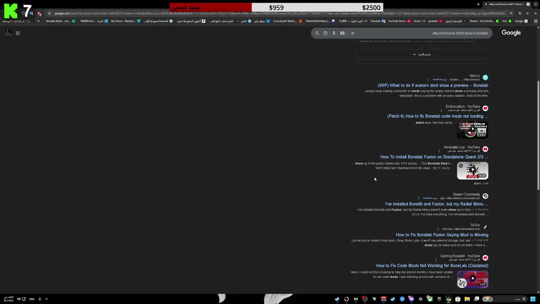
Task: Show hidden system tray icons chevron
Action: pos(46,299)
